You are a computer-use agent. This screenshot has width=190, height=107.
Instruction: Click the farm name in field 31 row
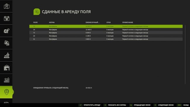(x=53, y=39)
